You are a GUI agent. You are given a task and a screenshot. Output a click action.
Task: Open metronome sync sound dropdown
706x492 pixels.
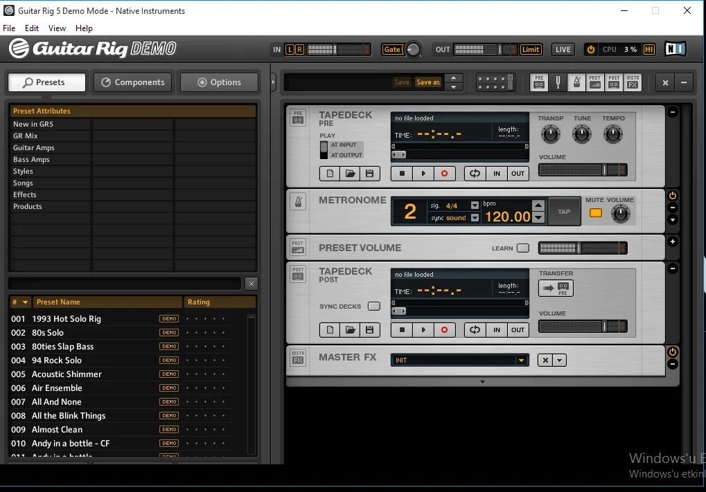475,218
